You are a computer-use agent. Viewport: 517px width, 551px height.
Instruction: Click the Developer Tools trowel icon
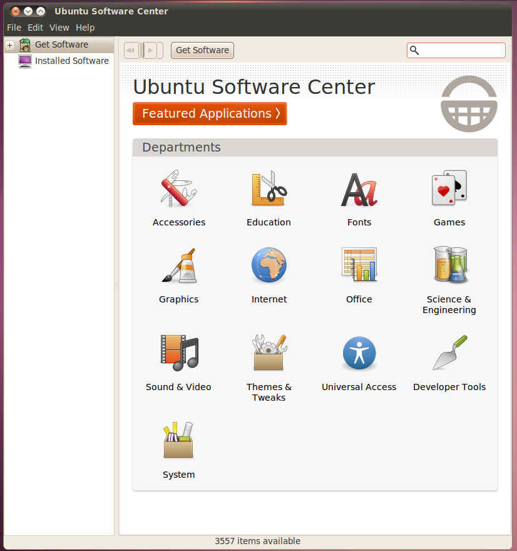[450, 353]
